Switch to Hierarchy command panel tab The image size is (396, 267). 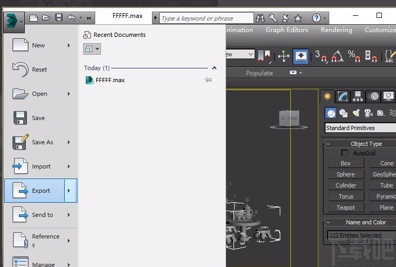(358, 96)
